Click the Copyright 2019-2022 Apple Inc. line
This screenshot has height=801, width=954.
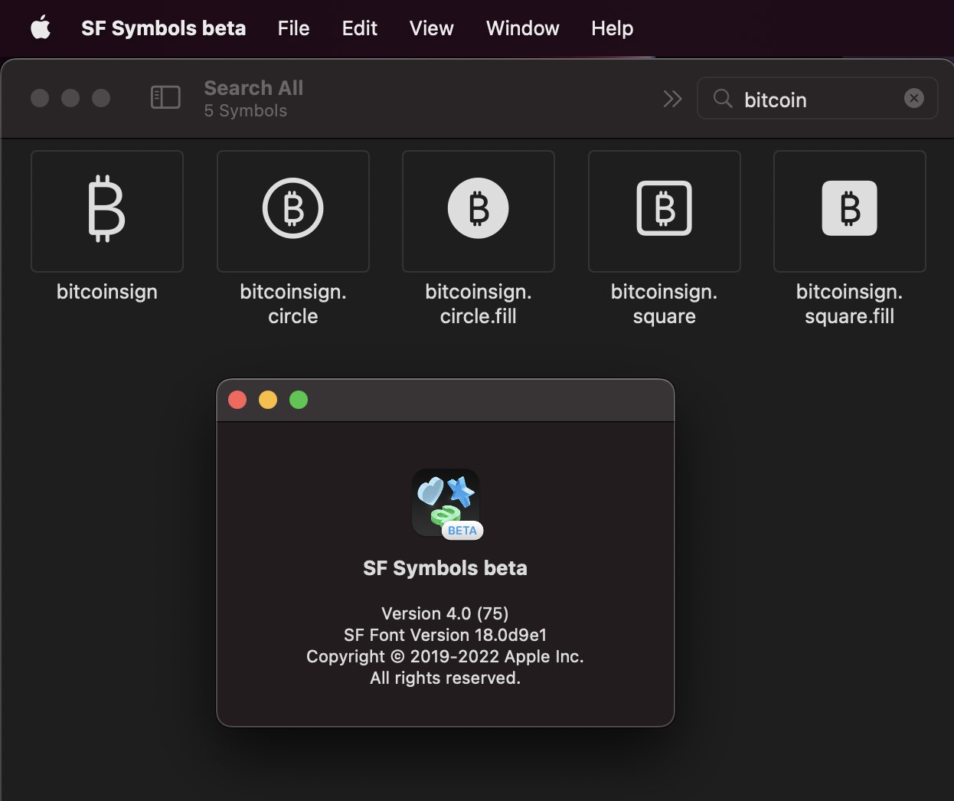tap(445, 656)
